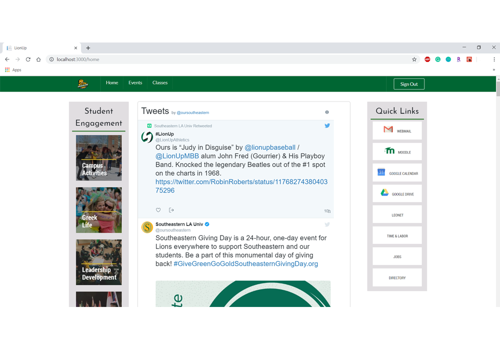Open a new browser tab
Screen dimensions: 500x350
tap(88, 48)
